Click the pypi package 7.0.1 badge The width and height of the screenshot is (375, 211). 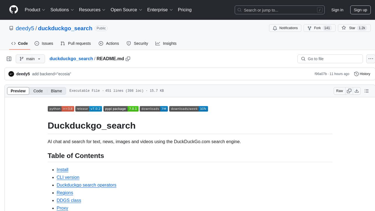(121, 109)
